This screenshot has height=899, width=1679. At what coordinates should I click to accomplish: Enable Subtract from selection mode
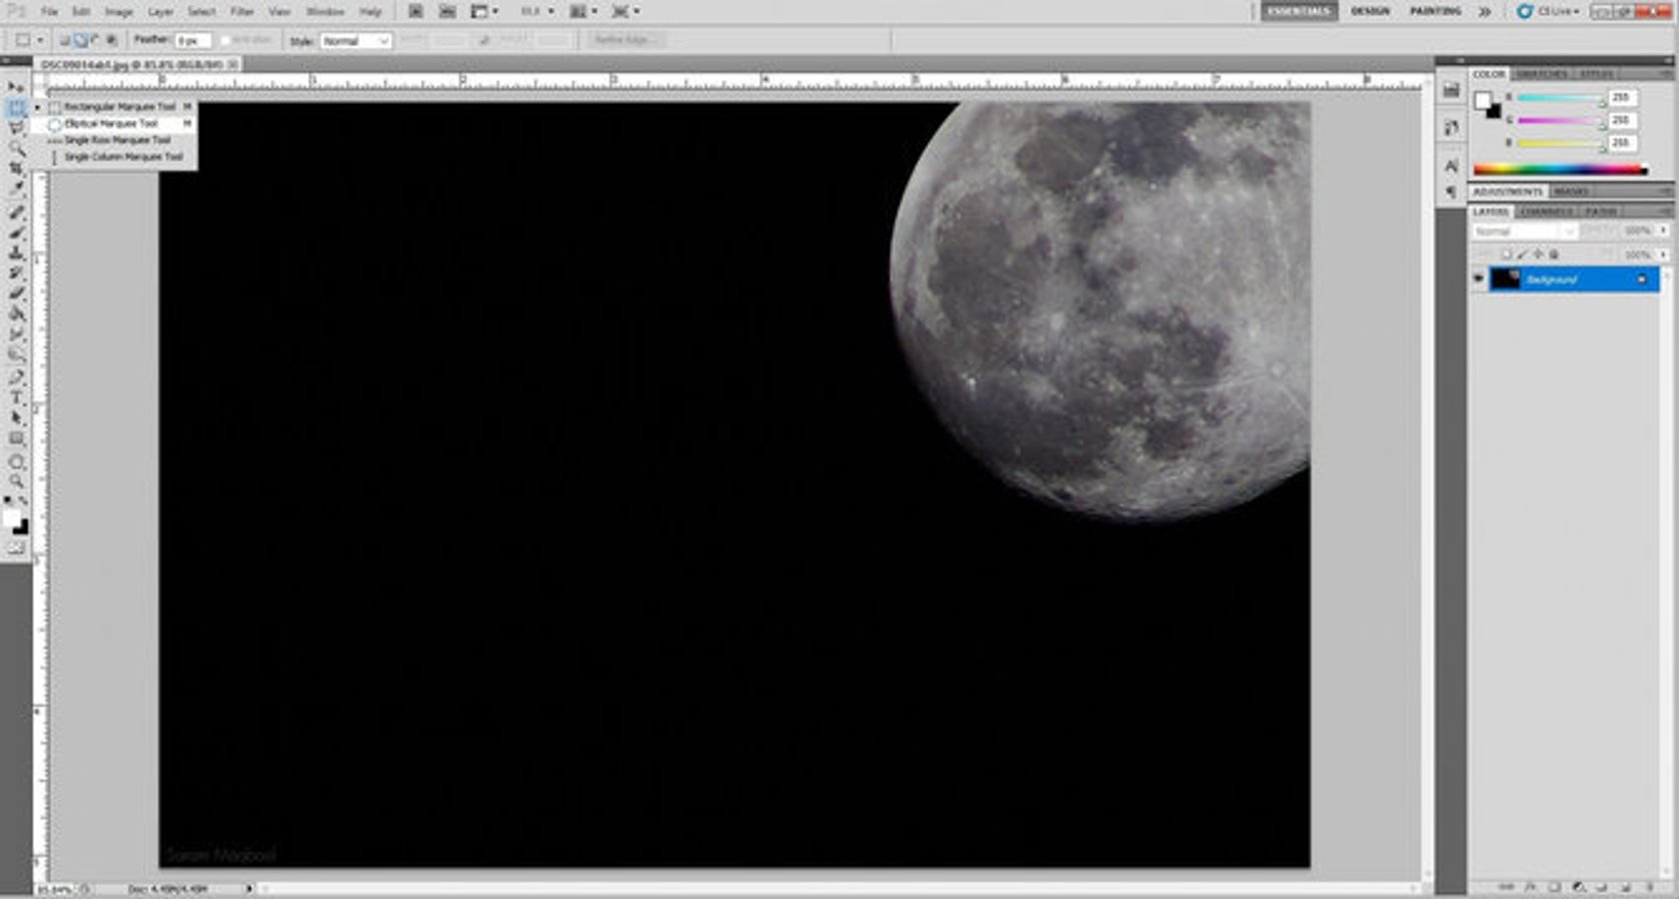click(95, 40)
